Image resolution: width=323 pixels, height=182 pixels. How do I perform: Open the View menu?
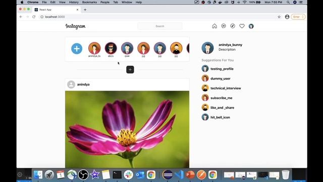pyautogui.click(x=62, y=2)
